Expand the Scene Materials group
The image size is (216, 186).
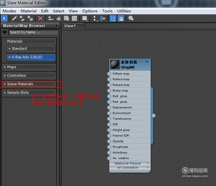click(29, 84)
